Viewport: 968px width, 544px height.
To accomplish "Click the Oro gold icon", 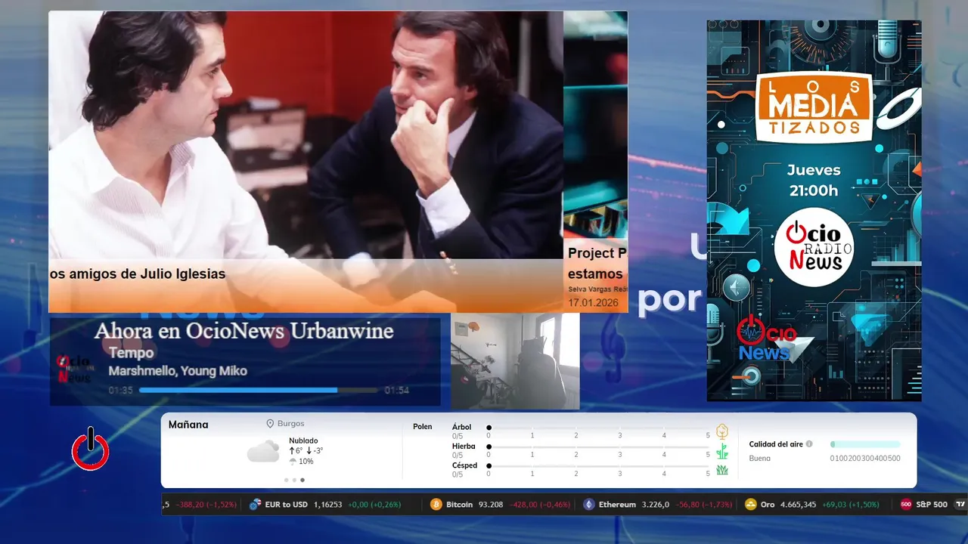I will click(x=750, y=504).
